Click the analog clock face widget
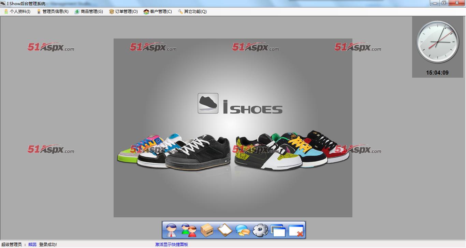Screen dimensions: 466x248 pos(437,42)
